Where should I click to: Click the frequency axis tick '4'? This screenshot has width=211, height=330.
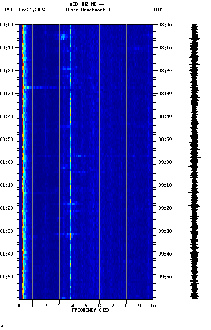[x=73, y=306]
